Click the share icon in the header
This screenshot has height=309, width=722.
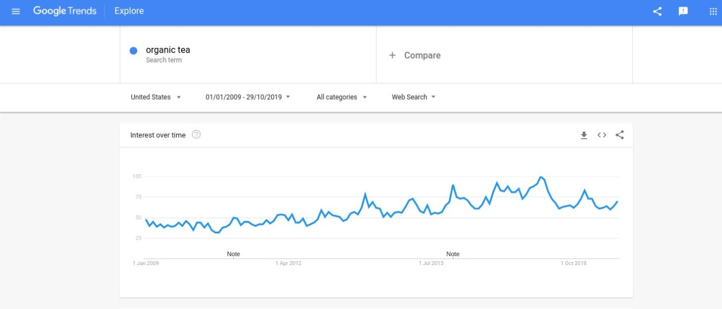[657, 11]
